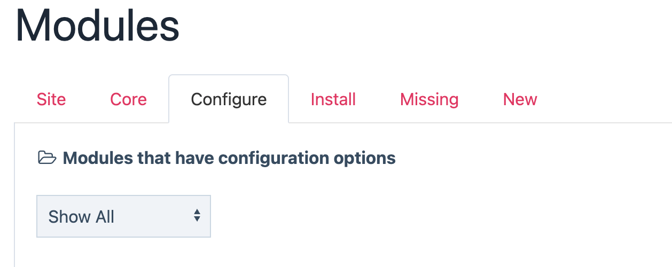Click folder icon beside configuration options heading
The height and width of the screenshot is (267, 672).
click(x=47, y=158)
